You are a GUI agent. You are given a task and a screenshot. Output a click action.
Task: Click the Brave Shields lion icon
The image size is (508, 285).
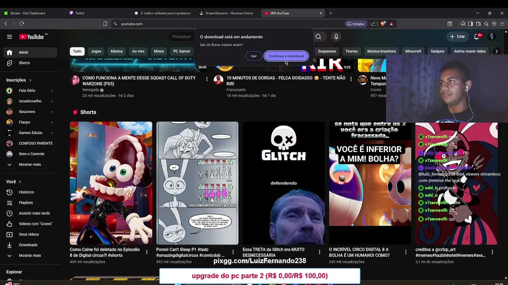tap(382, 24)
